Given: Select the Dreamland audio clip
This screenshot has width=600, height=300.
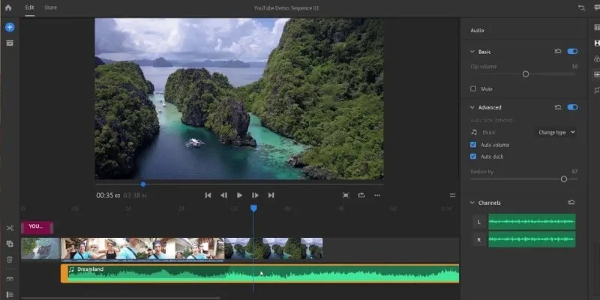Looking at the screenshot, I should pos(259,274).
